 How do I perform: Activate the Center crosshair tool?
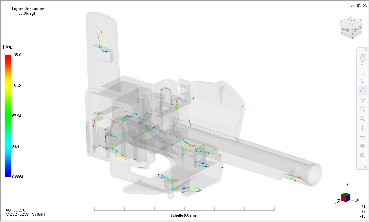click(x=362, y=128)
